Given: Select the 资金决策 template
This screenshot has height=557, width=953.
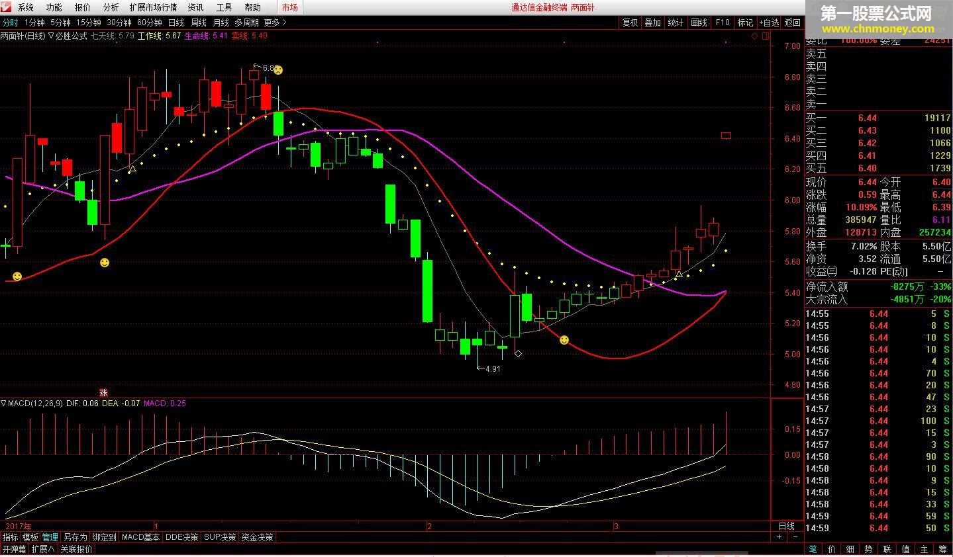Looking at the screenshot, I should pos(257,537).
